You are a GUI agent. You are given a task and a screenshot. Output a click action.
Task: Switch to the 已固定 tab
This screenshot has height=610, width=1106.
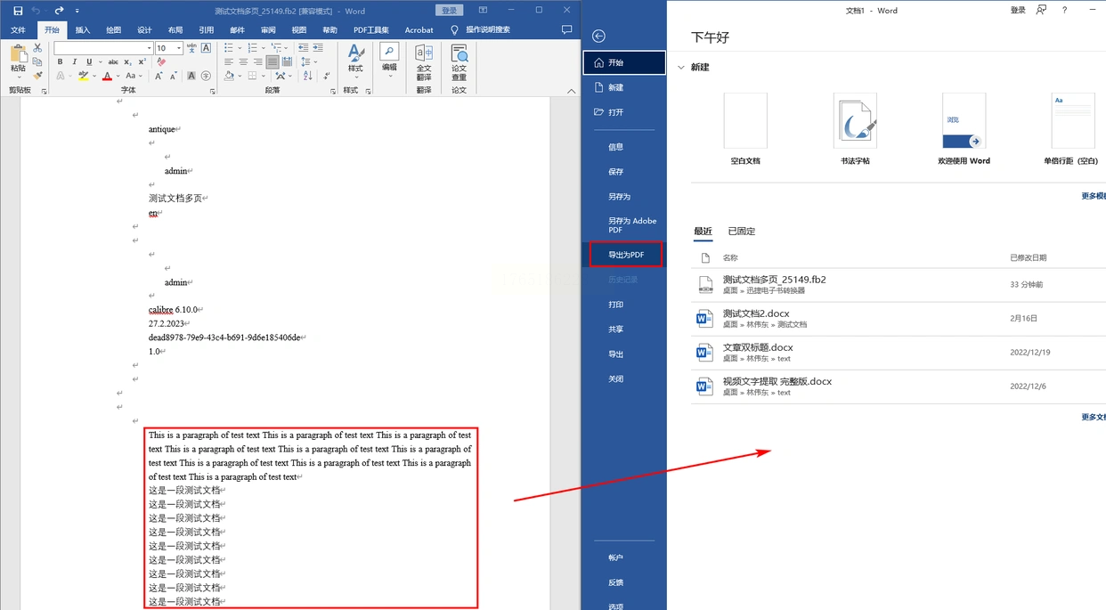point(741,232)
